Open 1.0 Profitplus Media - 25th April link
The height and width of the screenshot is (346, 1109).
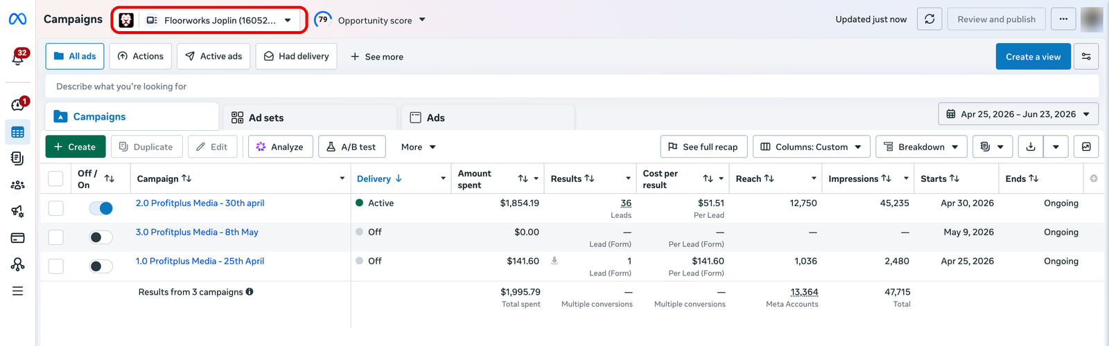point(200,261)
